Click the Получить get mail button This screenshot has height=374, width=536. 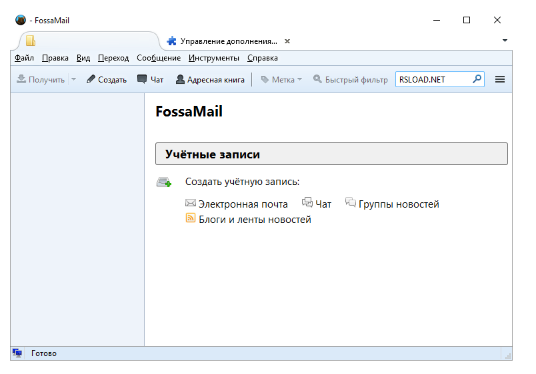41,80
